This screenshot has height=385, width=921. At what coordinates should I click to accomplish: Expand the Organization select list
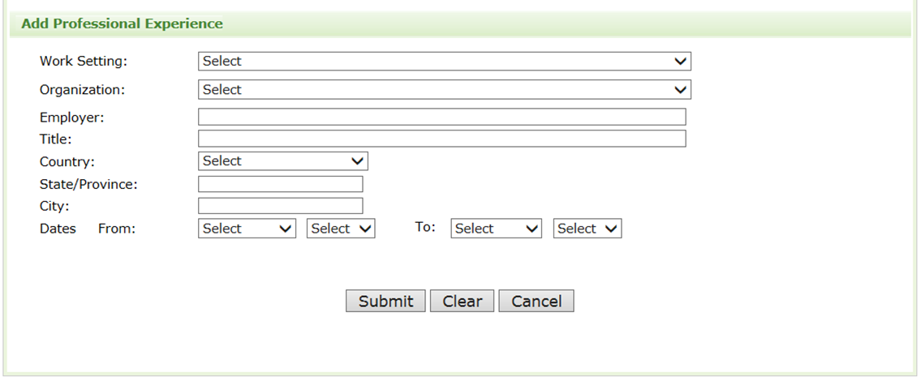tap(444, 90)
